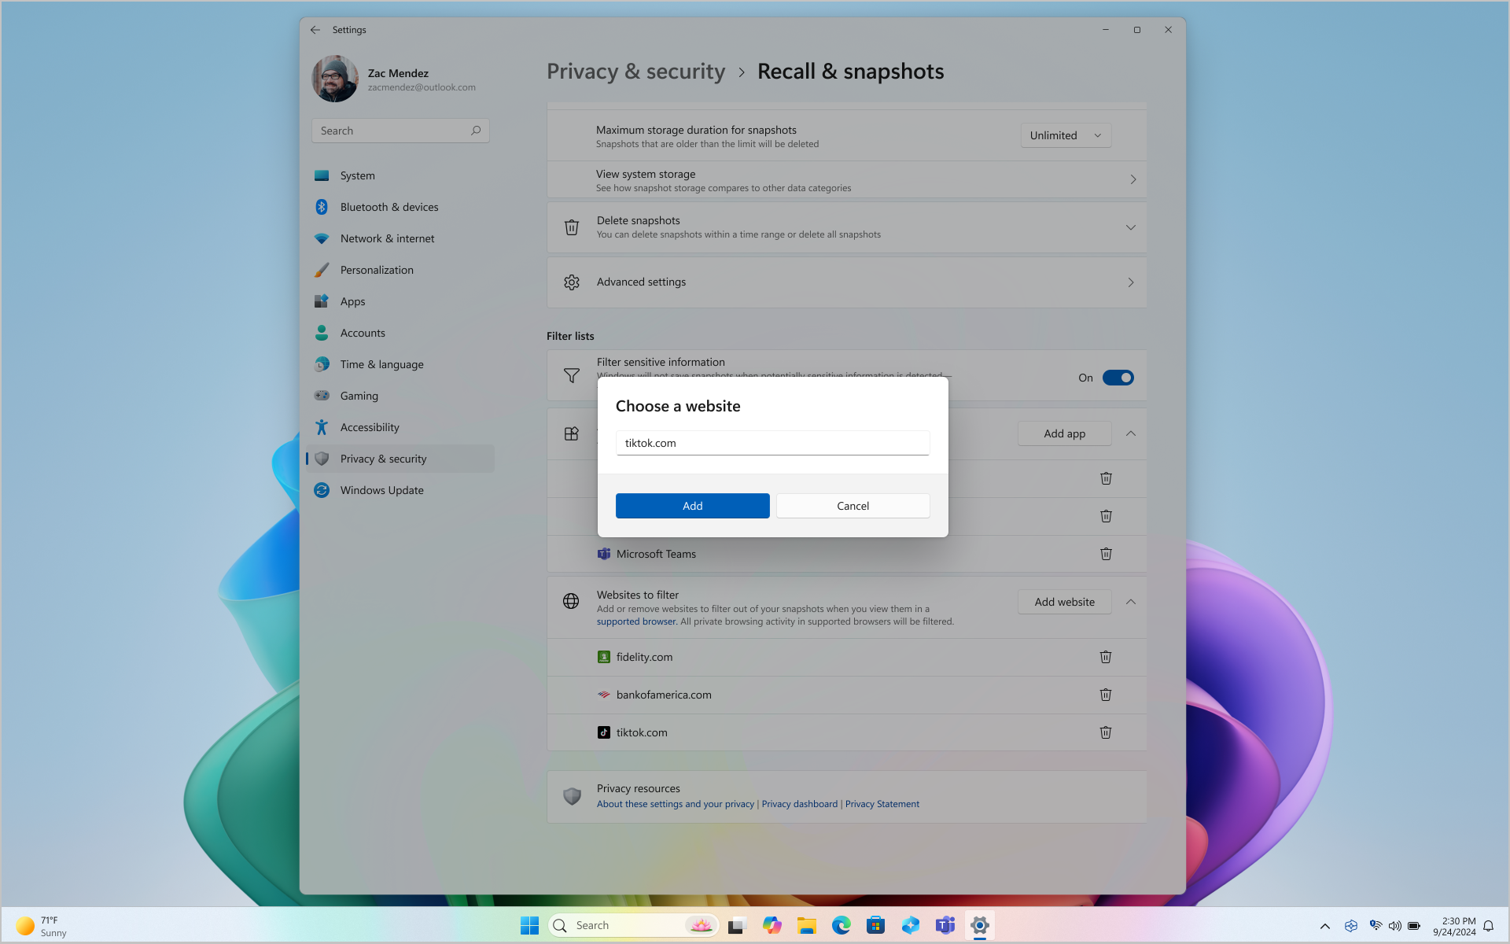Click the Privacy dashboard hyperlink
1510x944 pixels.
[x=799, y=804]
